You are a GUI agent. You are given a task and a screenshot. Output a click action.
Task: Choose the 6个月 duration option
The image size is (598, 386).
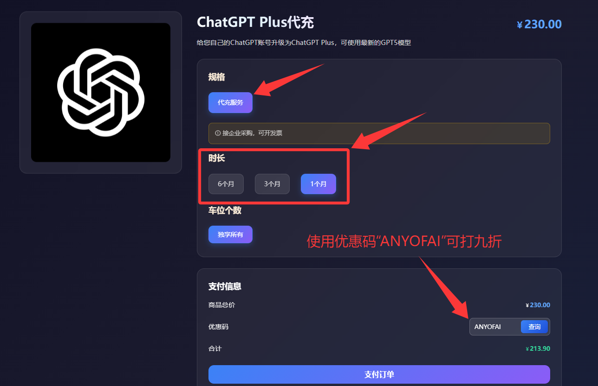(x=226, y=184)
